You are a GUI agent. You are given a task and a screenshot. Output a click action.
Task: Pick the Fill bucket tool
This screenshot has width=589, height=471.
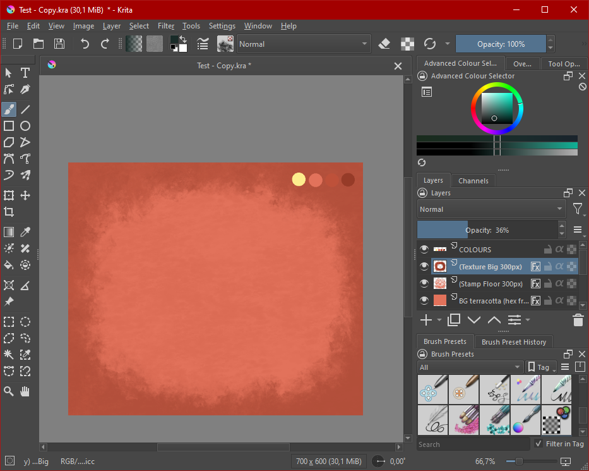click(x=9, y=265)
